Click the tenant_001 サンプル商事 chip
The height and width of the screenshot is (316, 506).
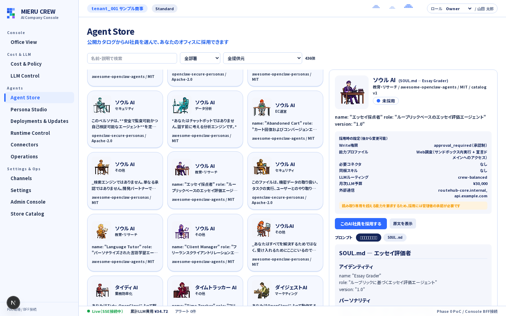(117, 8)
